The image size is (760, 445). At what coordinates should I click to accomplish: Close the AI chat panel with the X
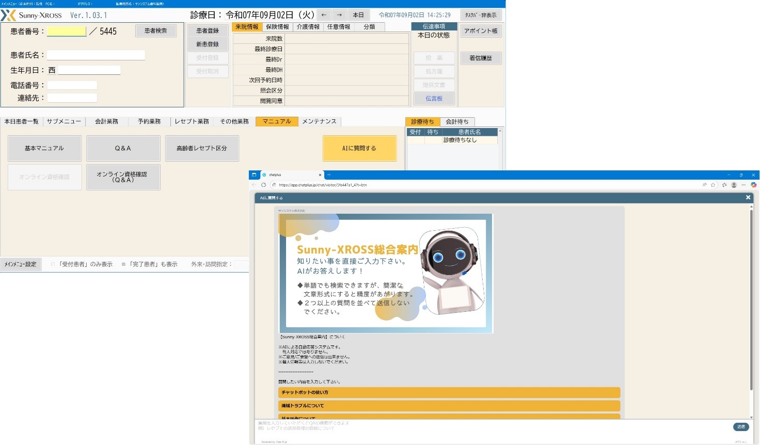(748, 197)
